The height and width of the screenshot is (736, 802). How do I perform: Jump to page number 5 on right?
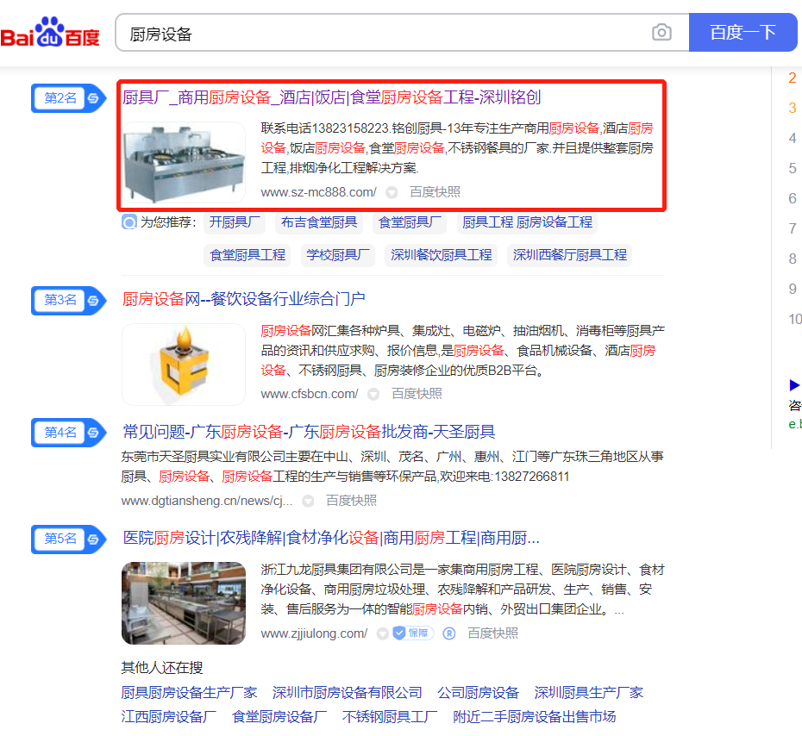(x=793, y=169)
